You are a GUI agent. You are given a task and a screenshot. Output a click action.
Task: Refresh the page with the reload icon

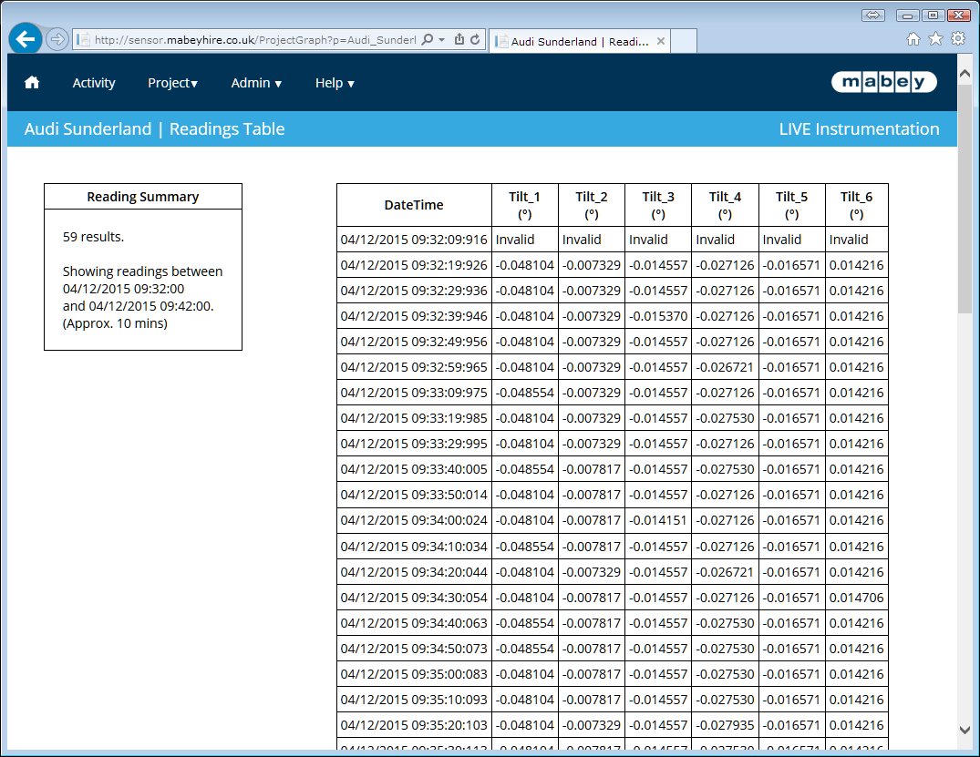pyautogui.click(x=475, y=40)
